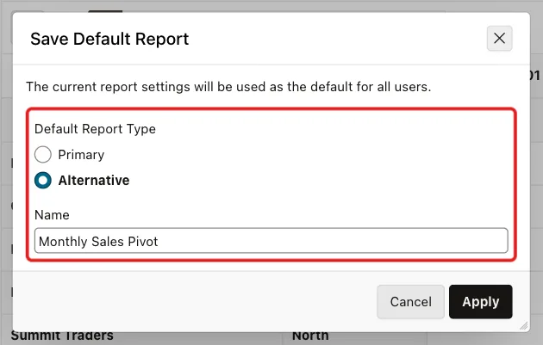Click the current report settings description text
543x345 pixels.
(228, 87)
